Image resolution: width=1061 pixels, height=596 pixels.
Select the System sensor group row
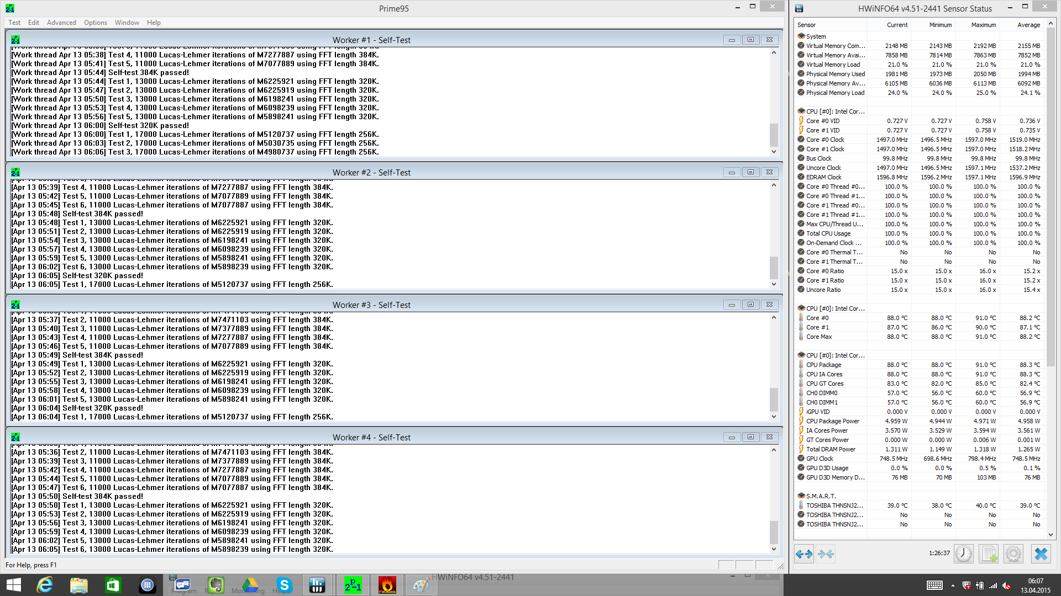816,36
